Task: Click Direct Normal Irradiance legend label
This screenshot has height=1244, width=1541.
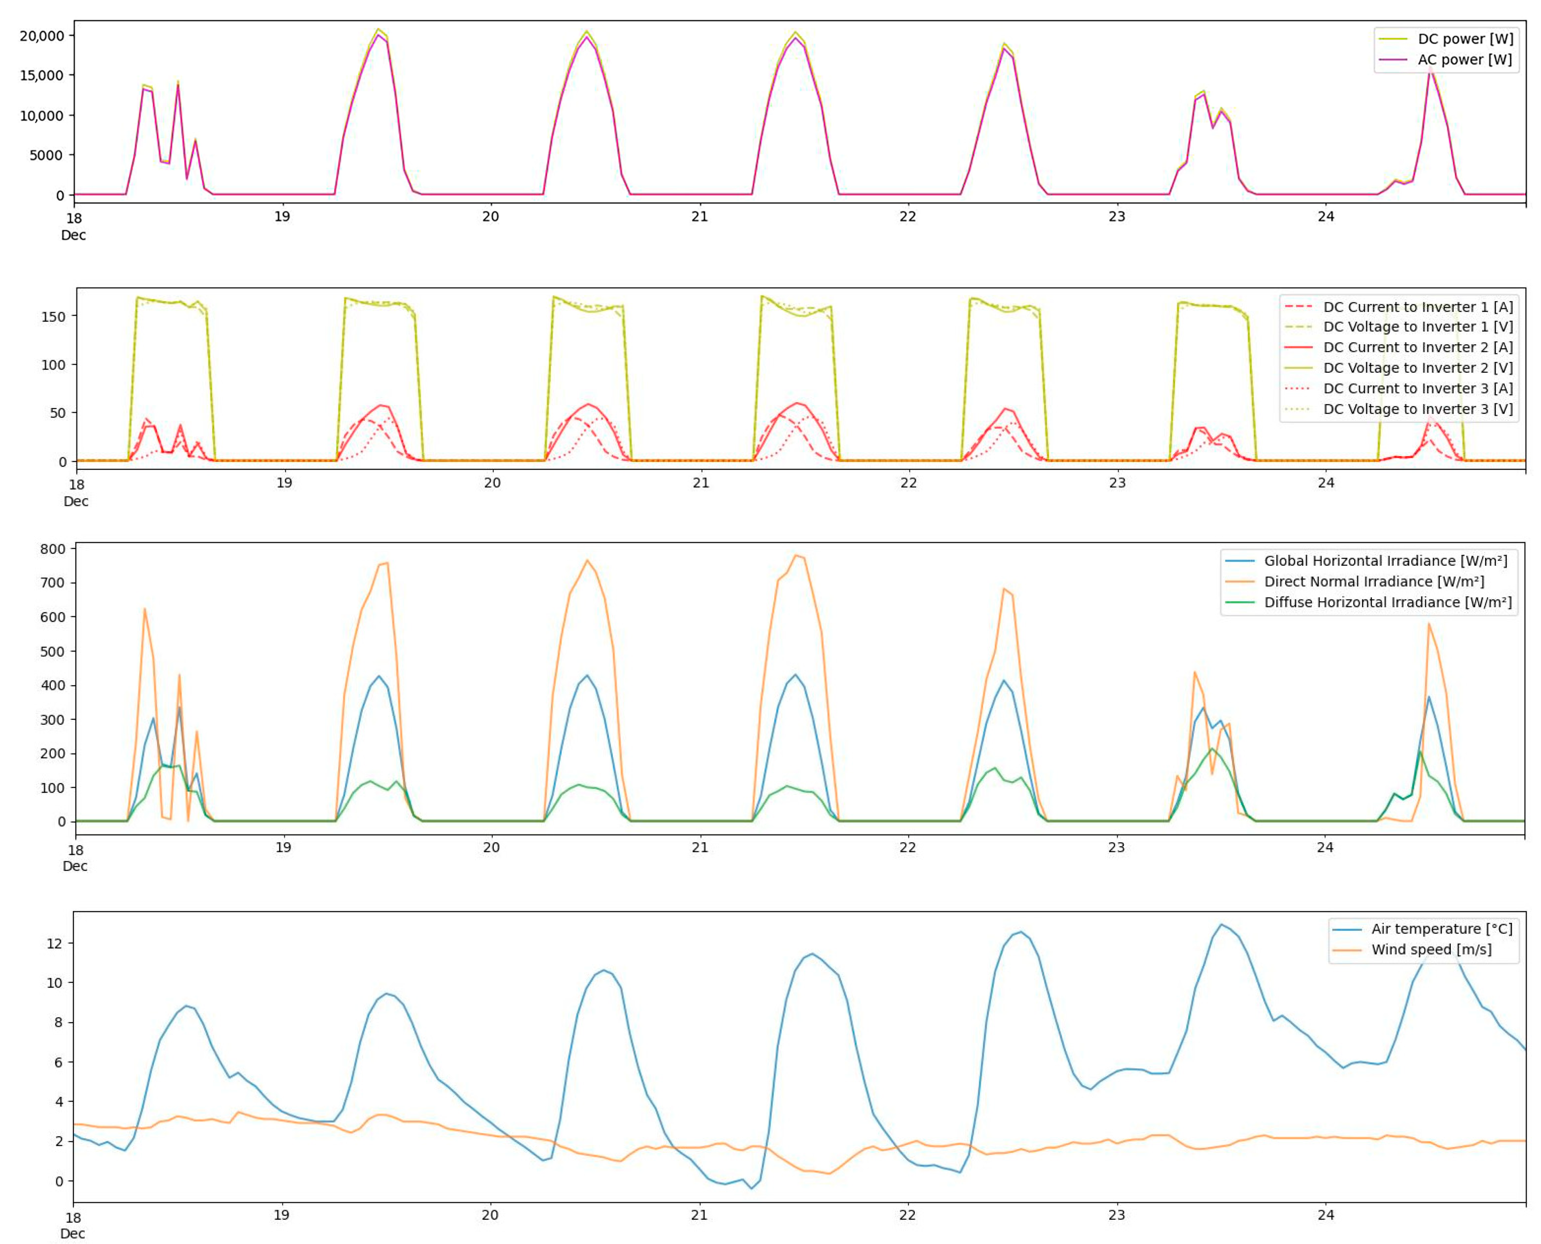Action: [1374, 582]
